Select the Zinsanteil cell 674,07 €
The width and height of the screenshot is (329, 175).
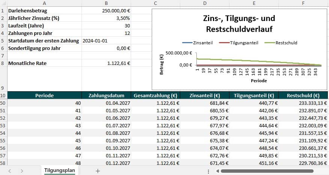tap(205, 148)
